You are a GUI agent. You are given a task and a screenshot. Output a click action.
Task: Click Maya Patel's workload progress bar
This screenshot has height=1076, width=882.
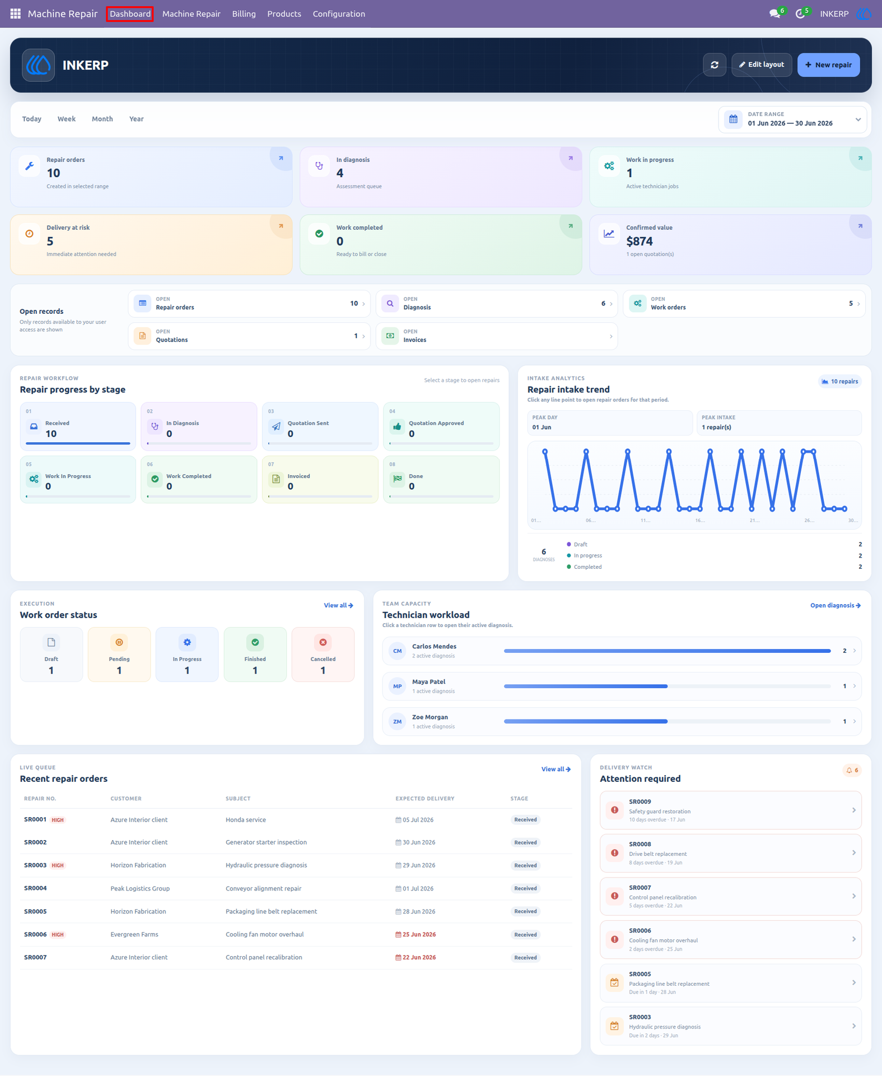667,686
